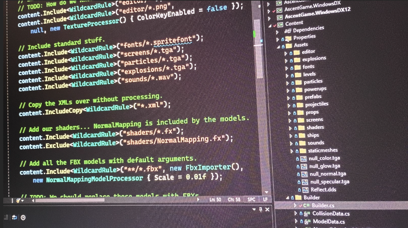Collapse the Builder folder
This screenshot has height=228, width=408.
pyautogui.click(x=287, y=198)
